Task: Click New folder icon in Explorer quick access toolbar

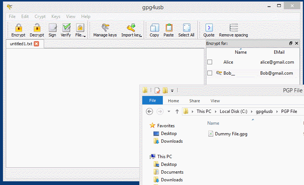Action: pos(165,90)
